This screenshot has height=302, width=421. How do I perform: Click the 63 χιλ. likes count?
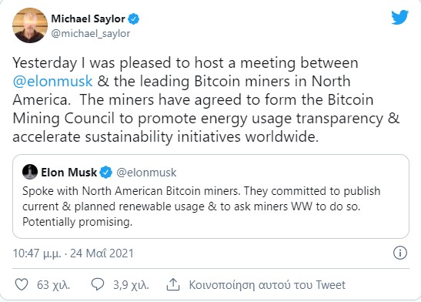pyautogui.click(x=53, y=285)
